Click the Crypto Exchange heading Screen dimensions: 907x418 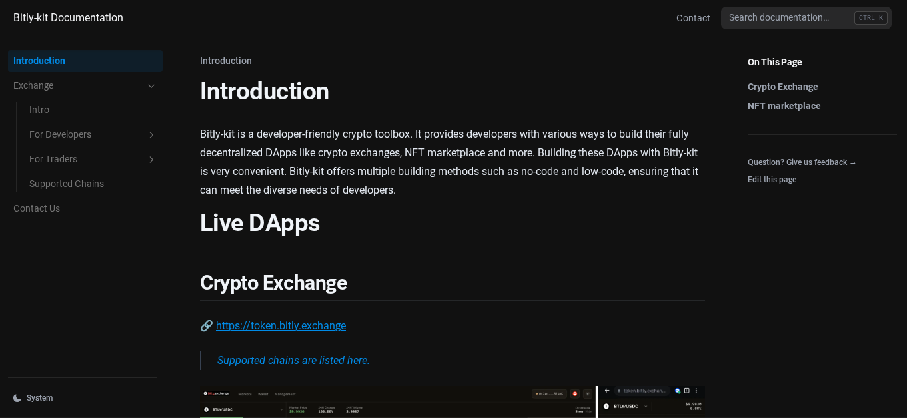[x=273, y=282]
